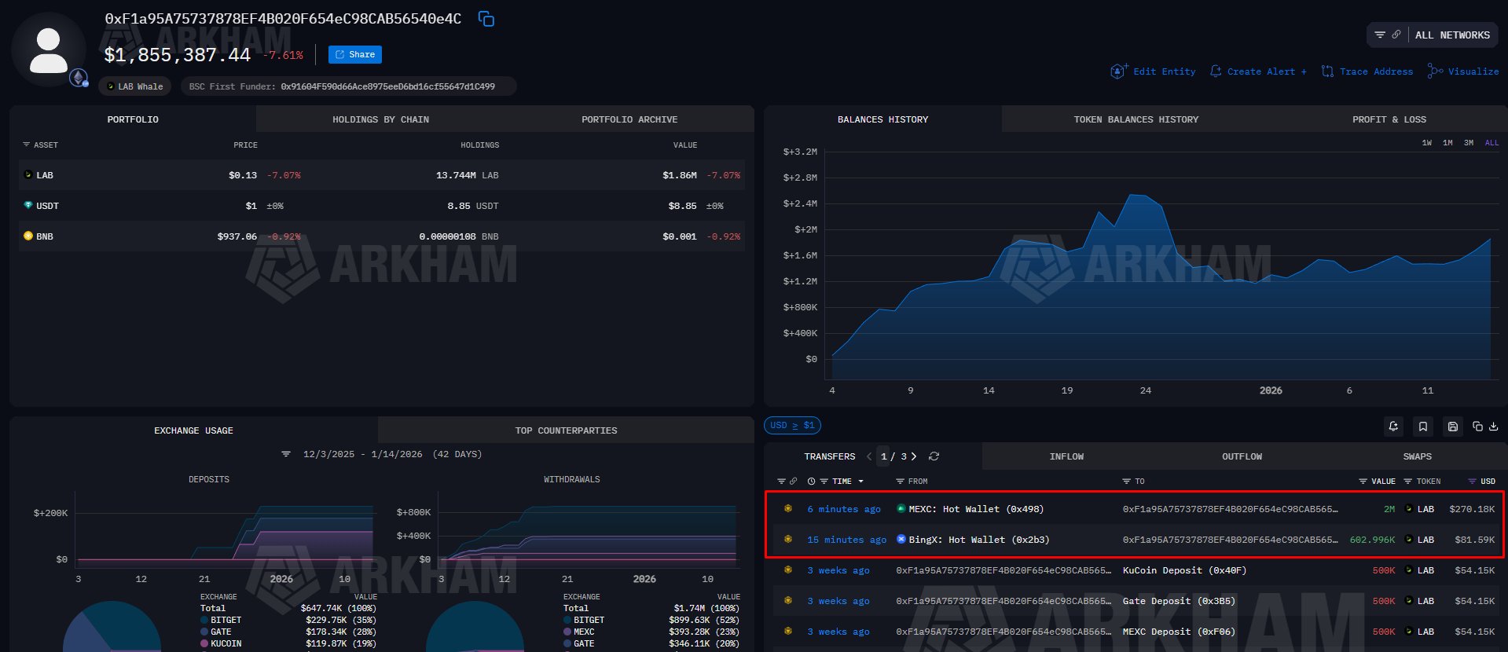This screenshot has width=1508, height=652.
Task: Select the 1M chart time range
Action: coord(1447,143)
